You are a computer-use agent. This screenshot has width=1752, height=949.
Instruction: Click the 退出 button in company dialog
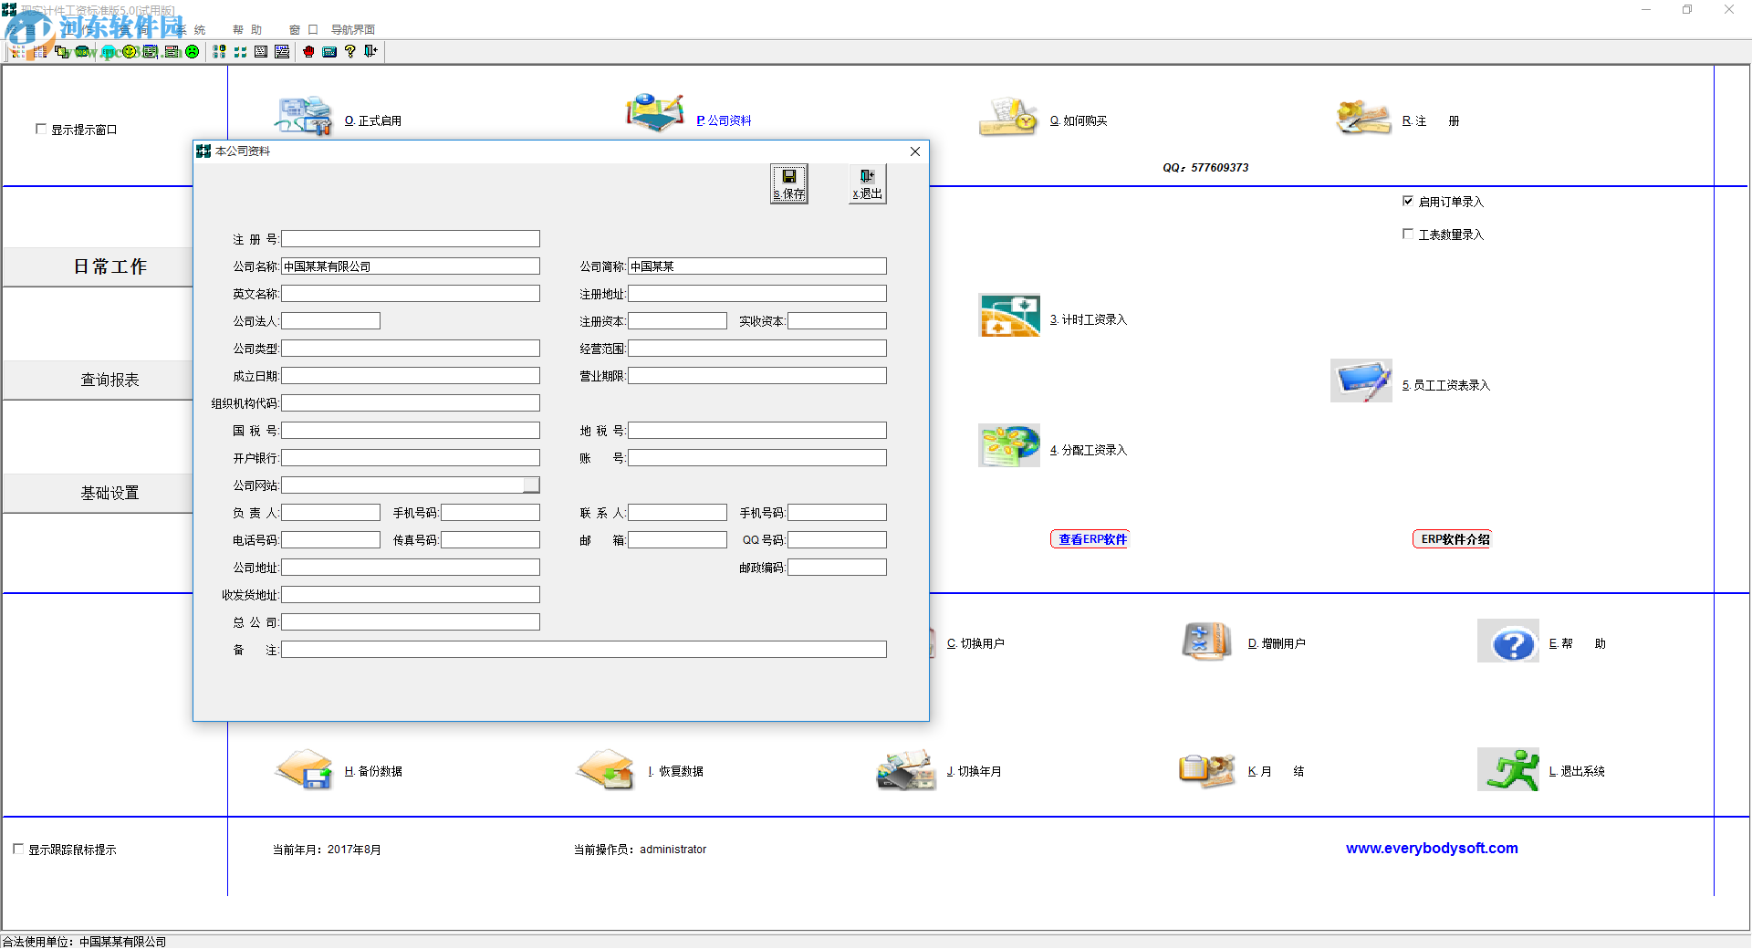868,183
